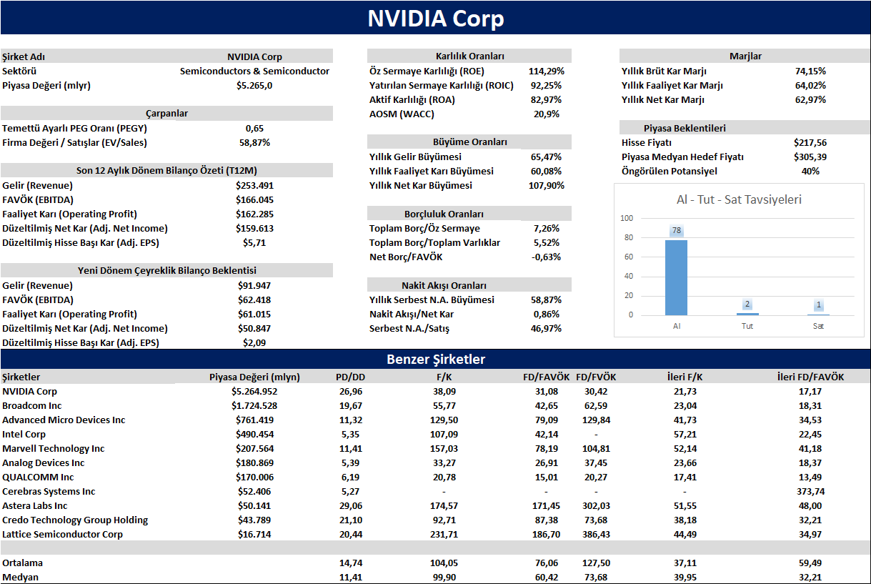
Task: Select quarterly EBITDA expectation $62.418
Action: click(254, 300)
